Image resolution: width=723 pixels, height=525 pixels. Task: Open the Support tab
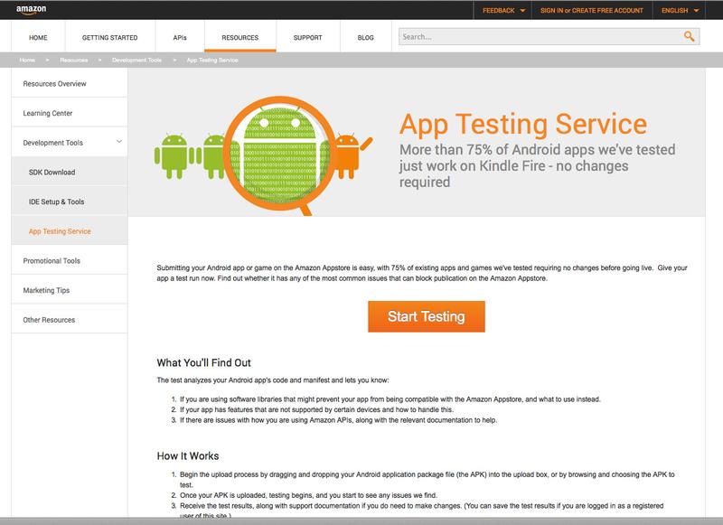tap(307, 37)
